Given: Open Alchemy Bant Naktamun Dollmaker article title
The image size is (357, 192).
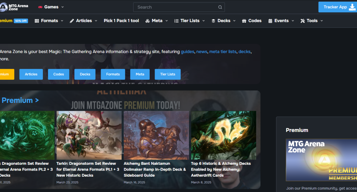Looking at the screenshot, I should click(x=155, y=169).
